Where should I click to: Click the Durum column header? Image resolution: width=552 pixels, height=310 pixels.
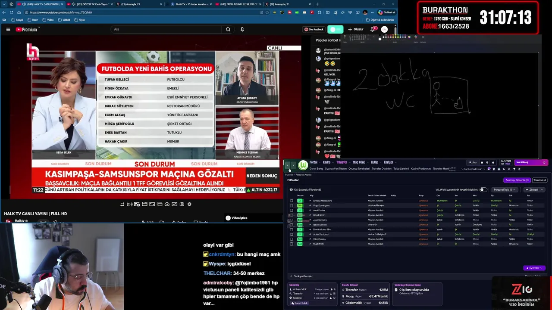pyautogui.click(x=300, y=195)
